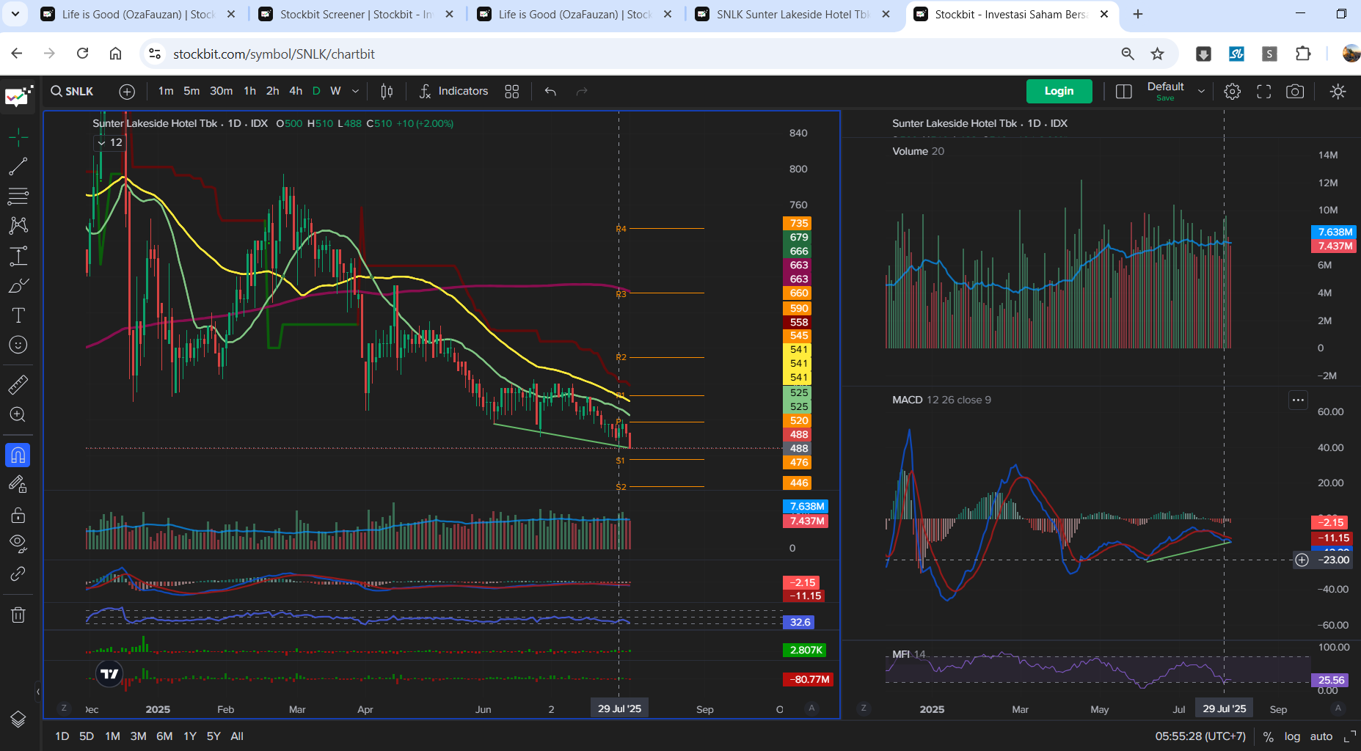1361x751 pixels.
Task: Click the address bar URL
Action: [274, 54]
